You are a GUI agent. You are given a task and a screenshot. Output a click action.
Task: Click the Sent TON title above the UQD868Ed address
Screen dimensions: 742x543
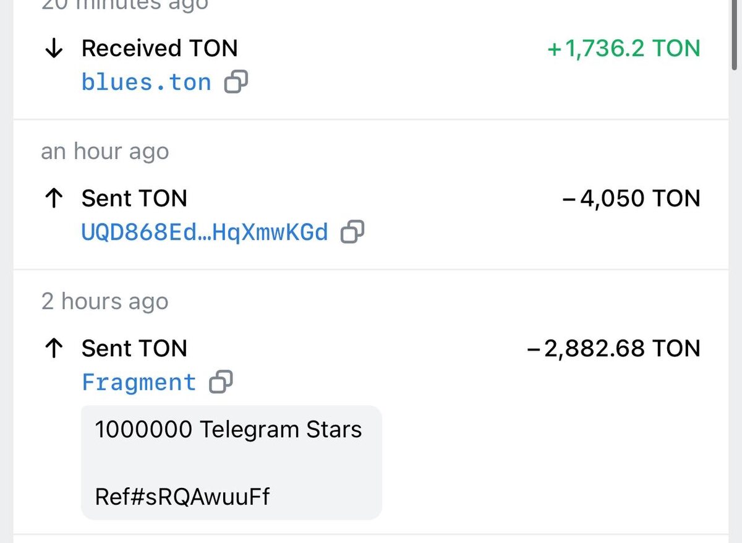(134, 199)
